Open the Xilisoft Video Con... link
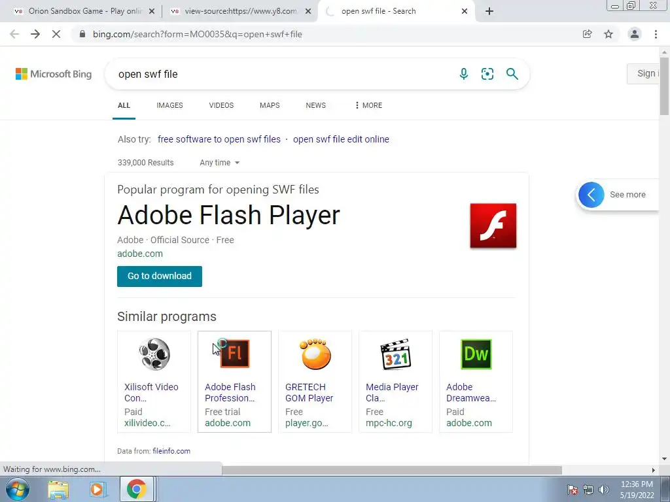The width and height of the screenshot is (670, 502). (151, 392)
